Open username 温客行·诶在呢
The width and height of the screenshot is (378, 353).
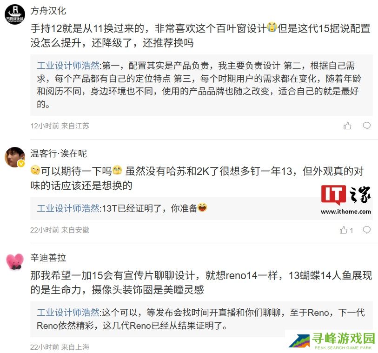[x=59, y=153]
